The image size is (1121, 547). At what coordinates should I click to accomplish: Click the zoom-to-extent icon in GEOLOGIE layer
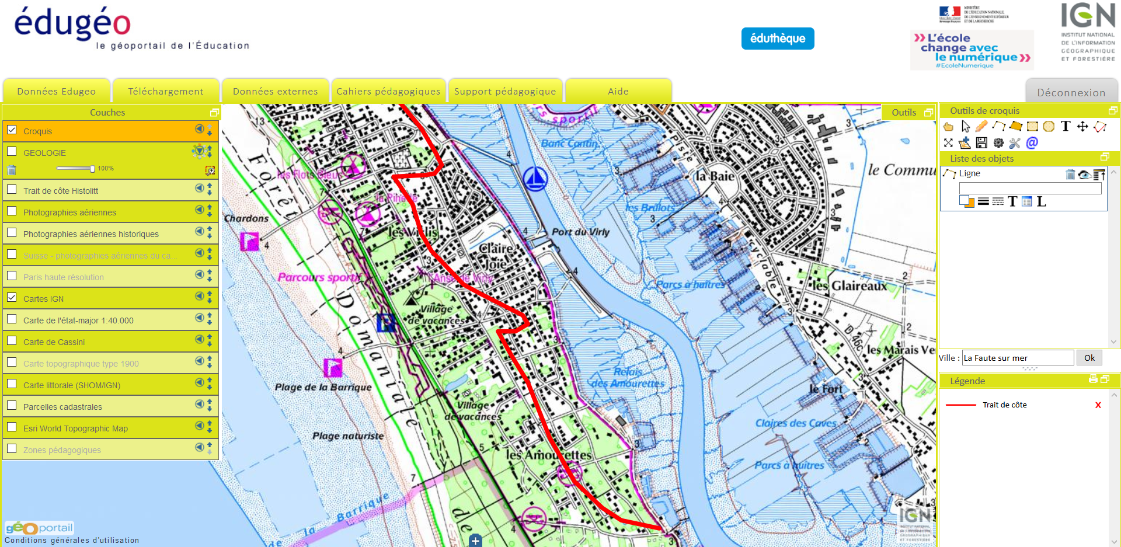(210, 170)
